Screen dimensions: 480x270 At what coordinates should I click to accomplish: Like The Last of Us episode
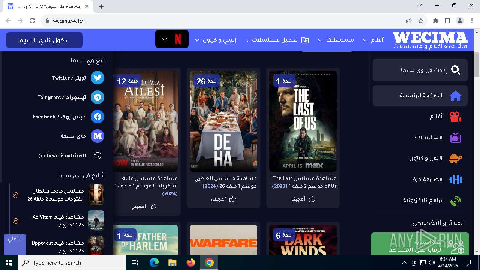click(303, 199)
